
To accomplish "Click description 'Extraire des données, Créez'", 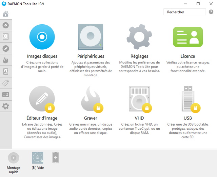I will (42, 131).
